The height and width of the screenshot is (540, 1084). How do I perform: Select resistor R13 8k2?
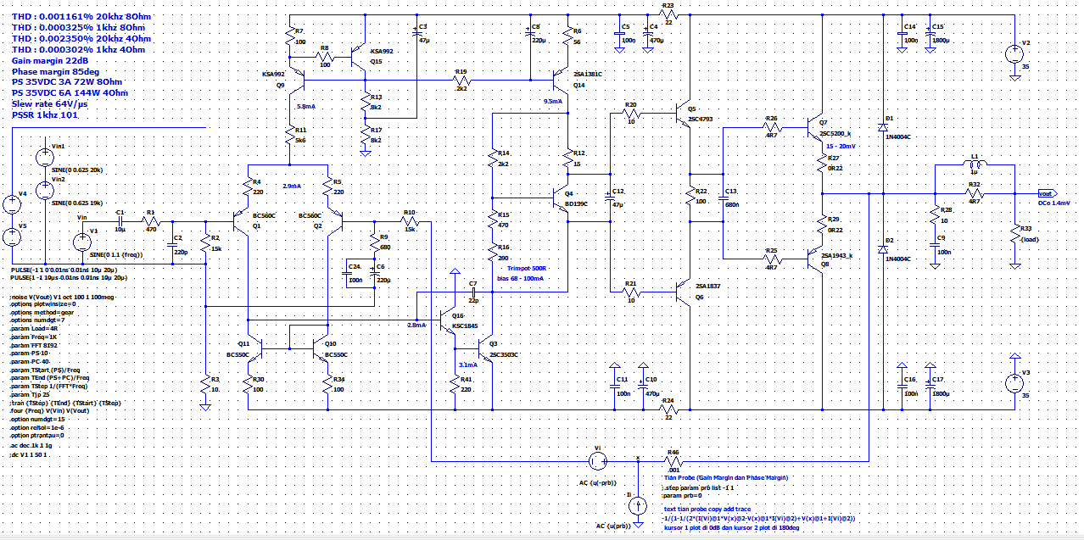click(366, 103)
